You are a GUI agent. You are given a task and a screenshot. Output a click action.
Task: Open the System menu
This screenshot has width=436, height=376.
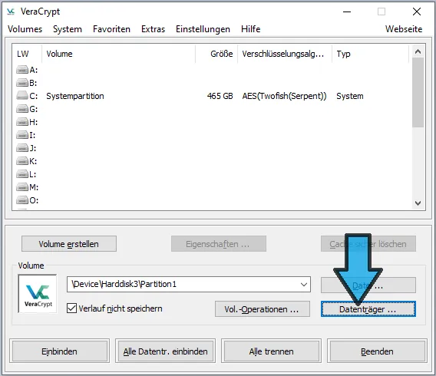(68, 29)
